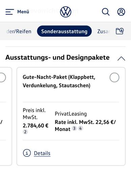The image size is (131, 169).
Task: Open the Details link
Action: pyautogui.click(x=42, y=153)
